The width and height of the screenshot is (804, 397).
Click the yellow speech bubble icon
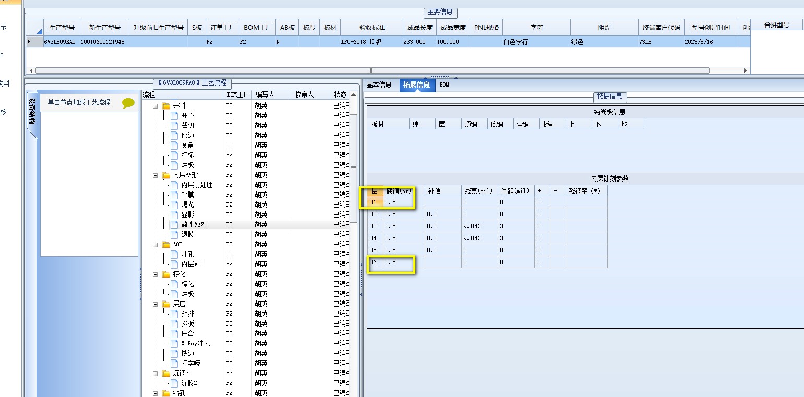pos(128,103)
